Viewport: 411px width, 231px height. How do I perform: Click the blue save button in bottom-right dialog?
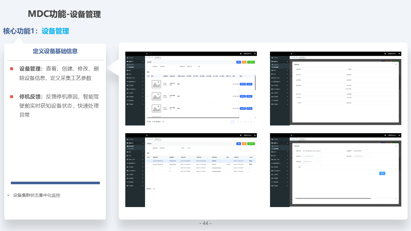[x=382, y=173]
